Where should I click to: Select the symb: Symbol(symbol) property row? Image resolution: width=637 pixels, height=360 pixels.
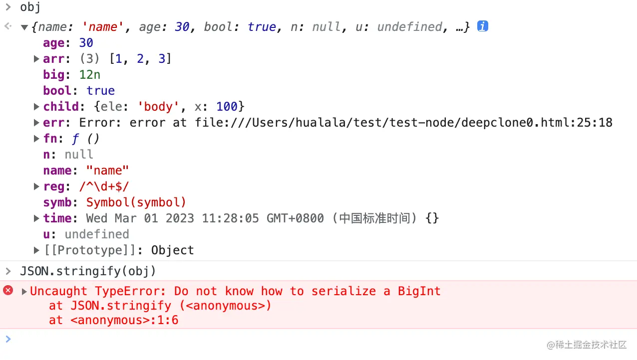pyautogui.click(x=114, y=202)
